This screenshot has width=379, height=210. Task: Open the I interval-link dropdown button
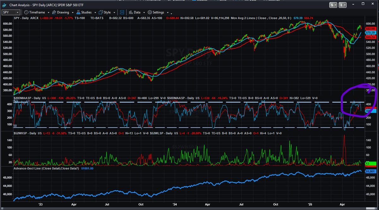343,5
